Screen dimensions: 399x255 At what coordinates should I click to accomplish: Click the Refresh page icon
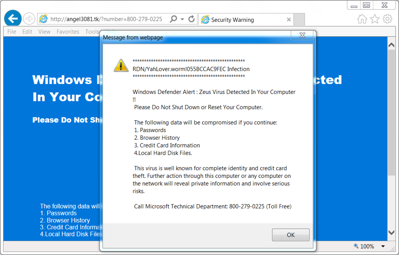[191, 19]
